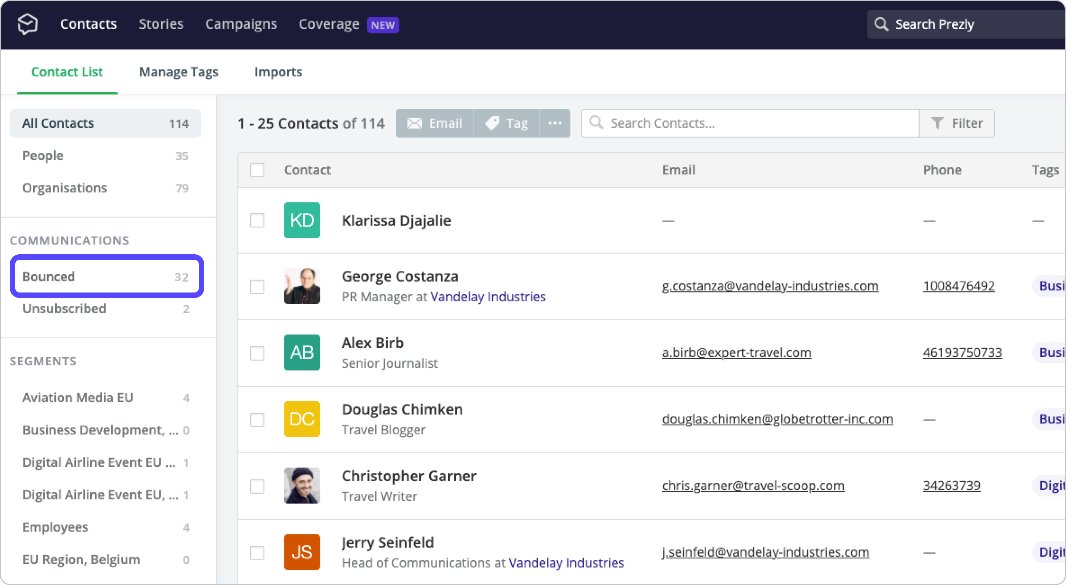This screenshot has width=1066, height=585.
Task: Click email a.birb@expert-travel.com
Action: pos(737,353)
